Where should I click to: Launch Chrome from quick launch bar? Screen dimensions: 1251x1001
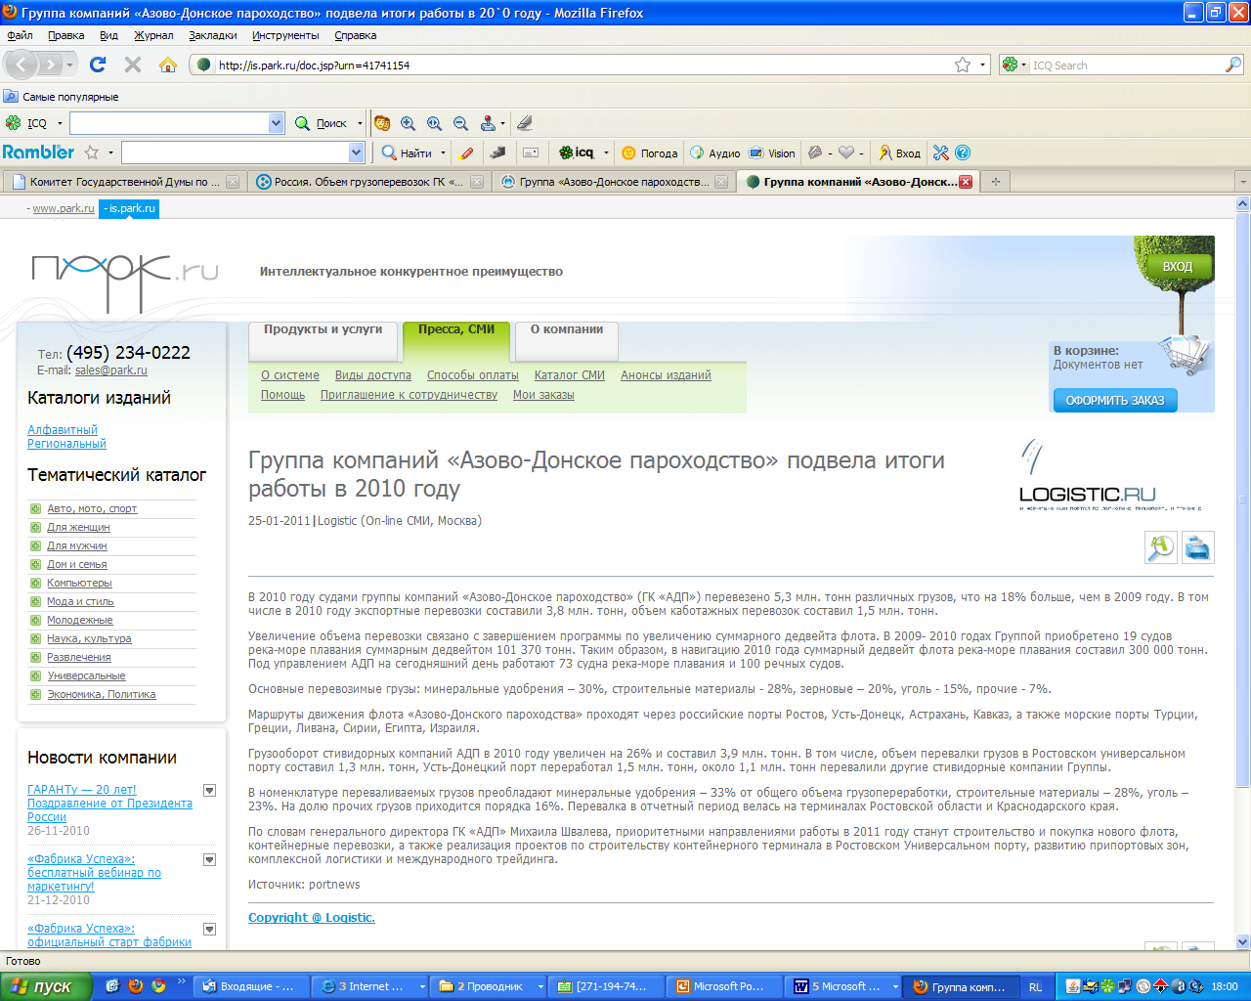[158, 986]
